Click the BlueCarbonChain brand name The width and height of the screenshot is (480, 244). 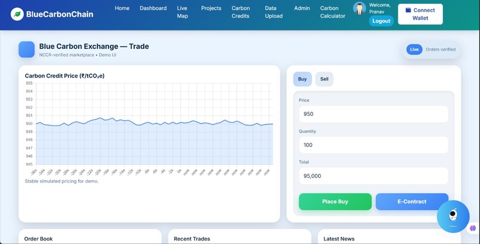pyautogui.click(x=60, y=14)
